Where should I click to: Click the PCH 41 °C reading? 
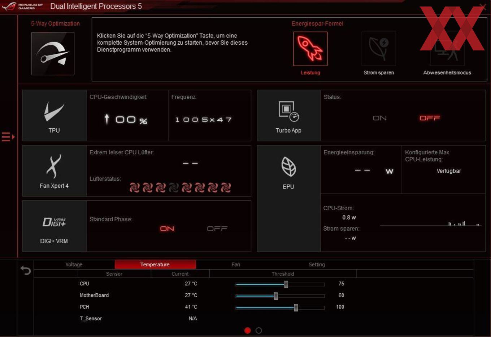point(191,307)
